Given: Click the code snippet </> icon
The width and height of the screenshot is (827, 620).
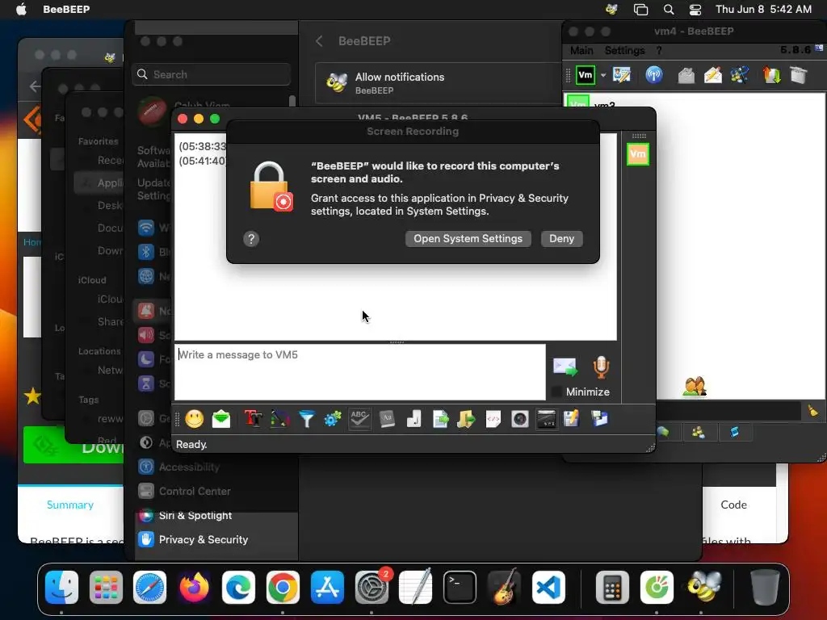Looking at the screenshot, I should [493, 419].
